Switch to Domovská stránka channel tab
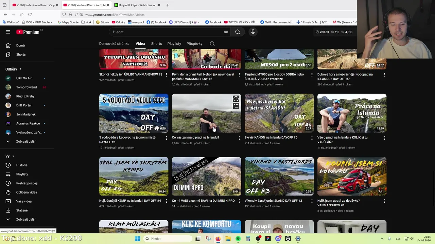Screen dimensions: 435x244 tap(114, 44)
